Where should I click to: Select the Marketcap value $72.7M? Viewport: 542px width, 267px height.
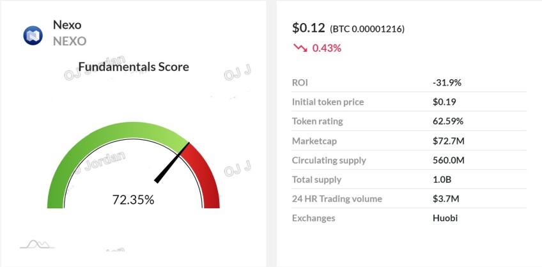pos(448,141)
